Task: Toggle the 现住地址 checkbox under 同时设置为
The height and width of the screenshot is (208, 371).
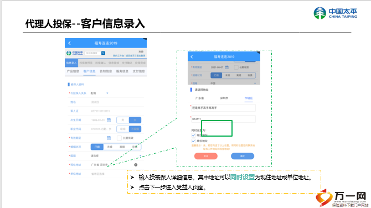Action: [193, 135]
